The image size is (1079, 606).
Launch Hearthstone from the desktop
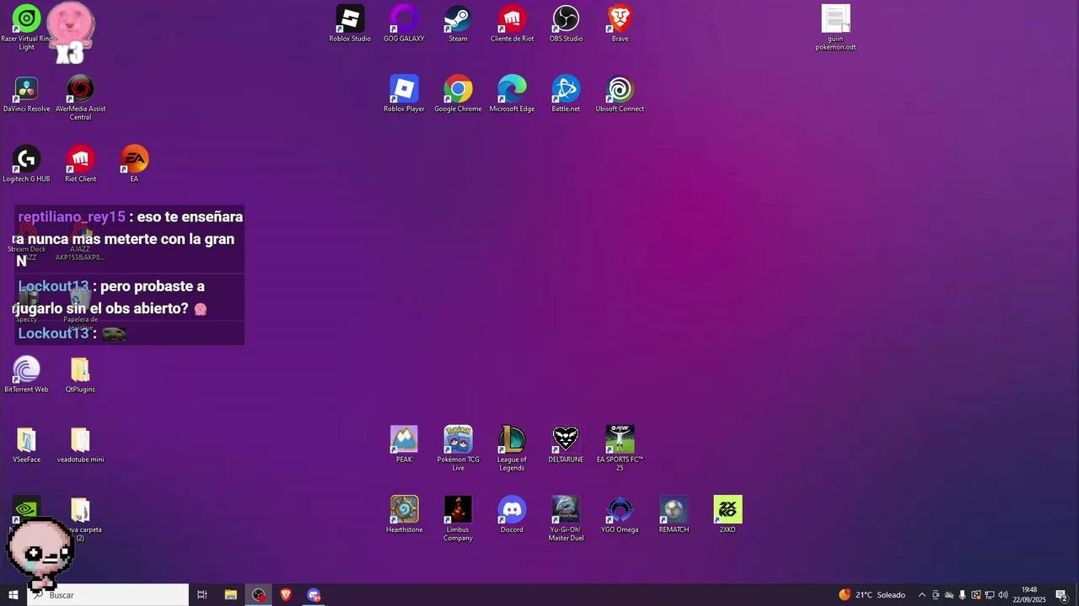click(x=404, y=515)
